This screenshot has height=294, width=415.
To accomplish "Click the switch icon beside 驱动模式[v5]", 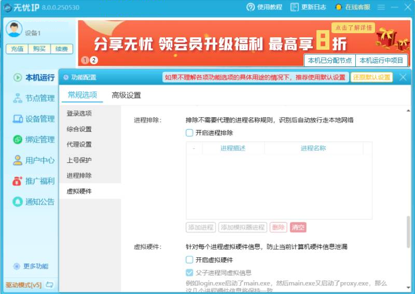I will (x=49, y=285).
